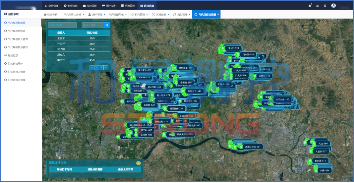Screen dimensions: 354x183
Task: Select inspector row 陶芳兰
Action: click(79, 60)
